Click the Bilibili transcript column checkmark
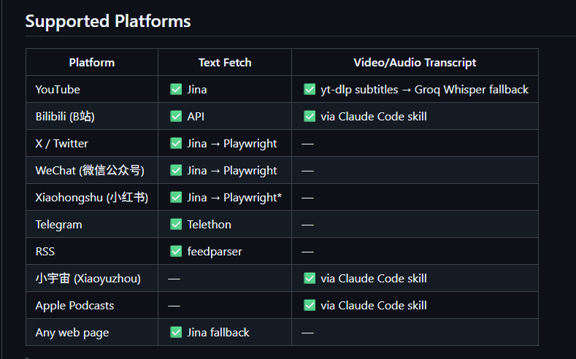This screenshot has width=576, height=359. (310, 116)
